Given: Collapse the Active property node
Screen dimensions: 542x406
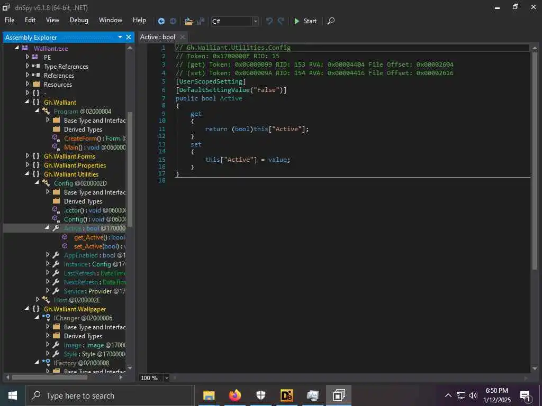Looking at the screenshot, I should (47, 227).
